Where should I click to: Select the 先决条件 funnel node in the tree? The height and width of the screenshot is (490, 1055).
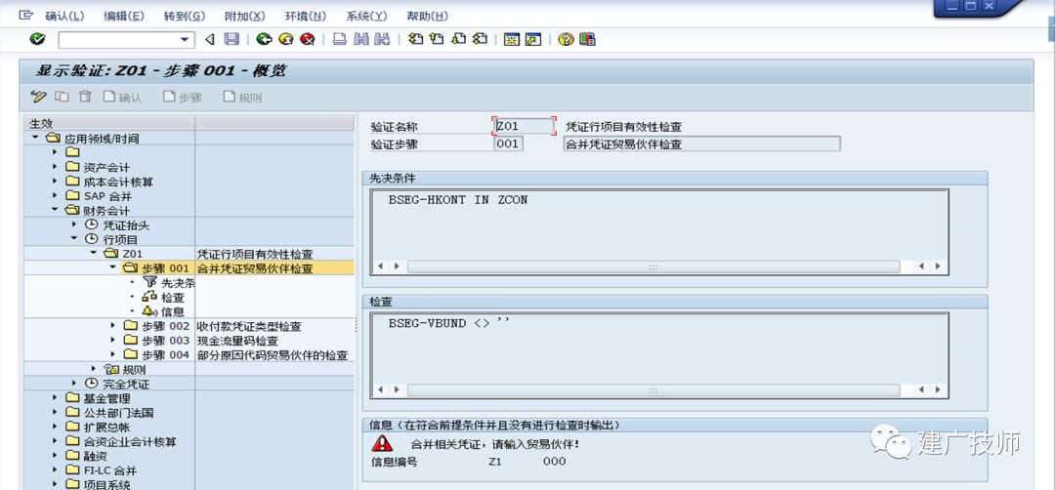pos(168,283)
